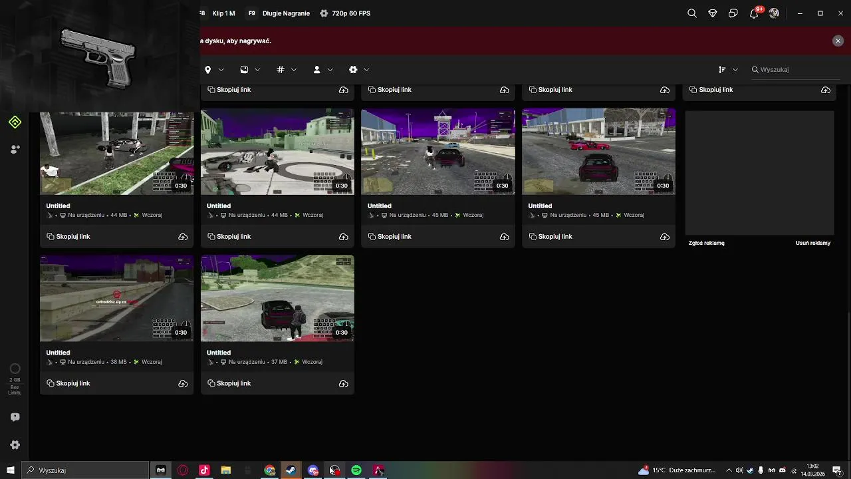Click Untitled title of 38 MB clip
This screenshot has height=479, width=851.
pyautogui.click(x=59, y=353)
